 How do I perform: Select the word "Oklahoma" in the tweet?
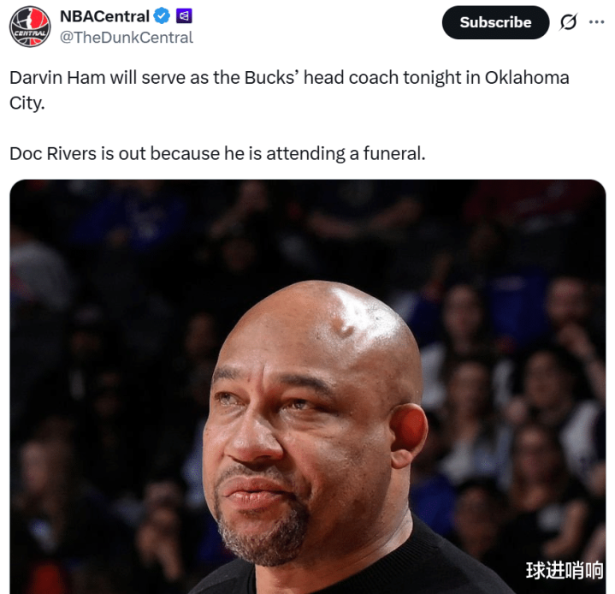tap(527, 78)
